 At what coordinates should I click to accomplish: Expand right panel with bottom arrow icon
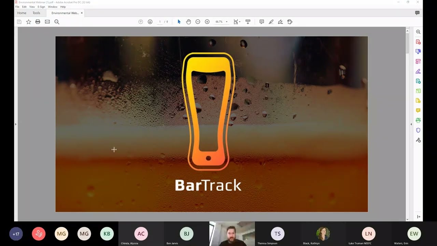click(419, 217)
